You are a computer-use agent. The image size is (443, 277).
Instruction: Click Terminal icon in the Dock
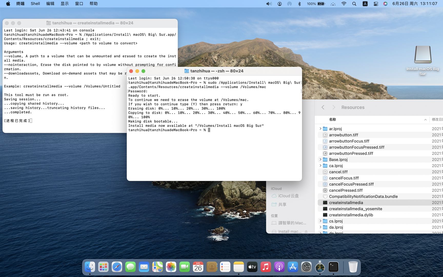click(x=334, y=267)
